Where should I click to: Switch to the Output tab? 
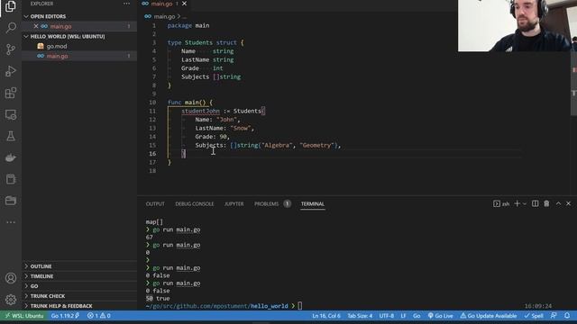tap(155, 204)
